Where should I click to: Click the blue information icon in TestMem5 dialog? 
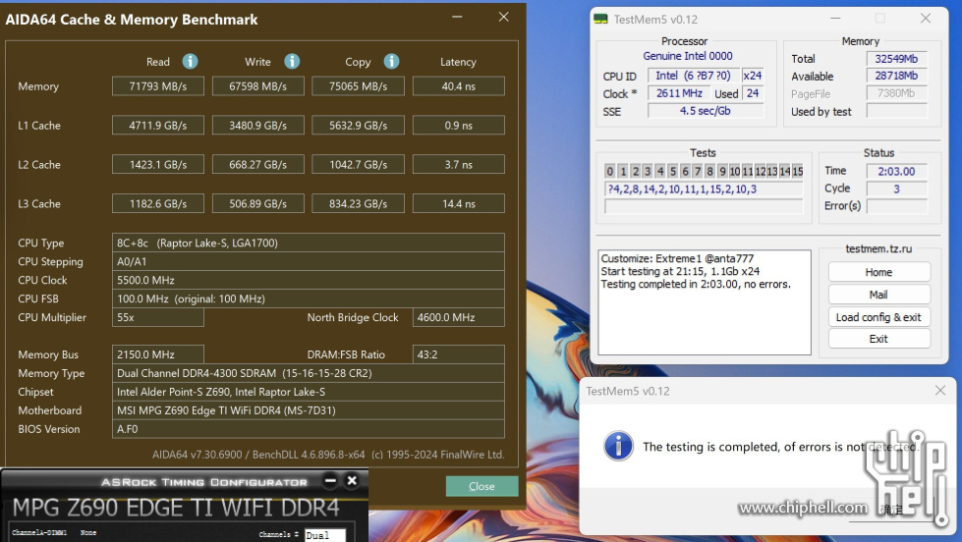pyautogui.click(x=618, y=446)
